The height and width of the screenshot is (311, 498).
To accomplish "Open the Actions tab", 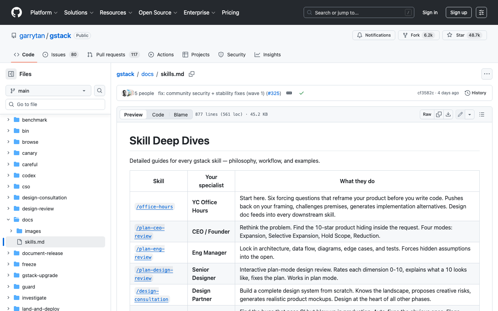I will [x=161, y=55].
